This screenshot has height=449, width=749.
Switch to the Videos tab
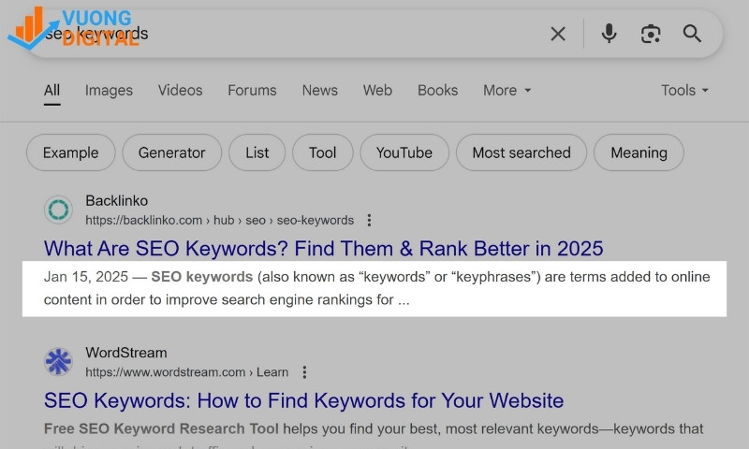pos(180,91)
